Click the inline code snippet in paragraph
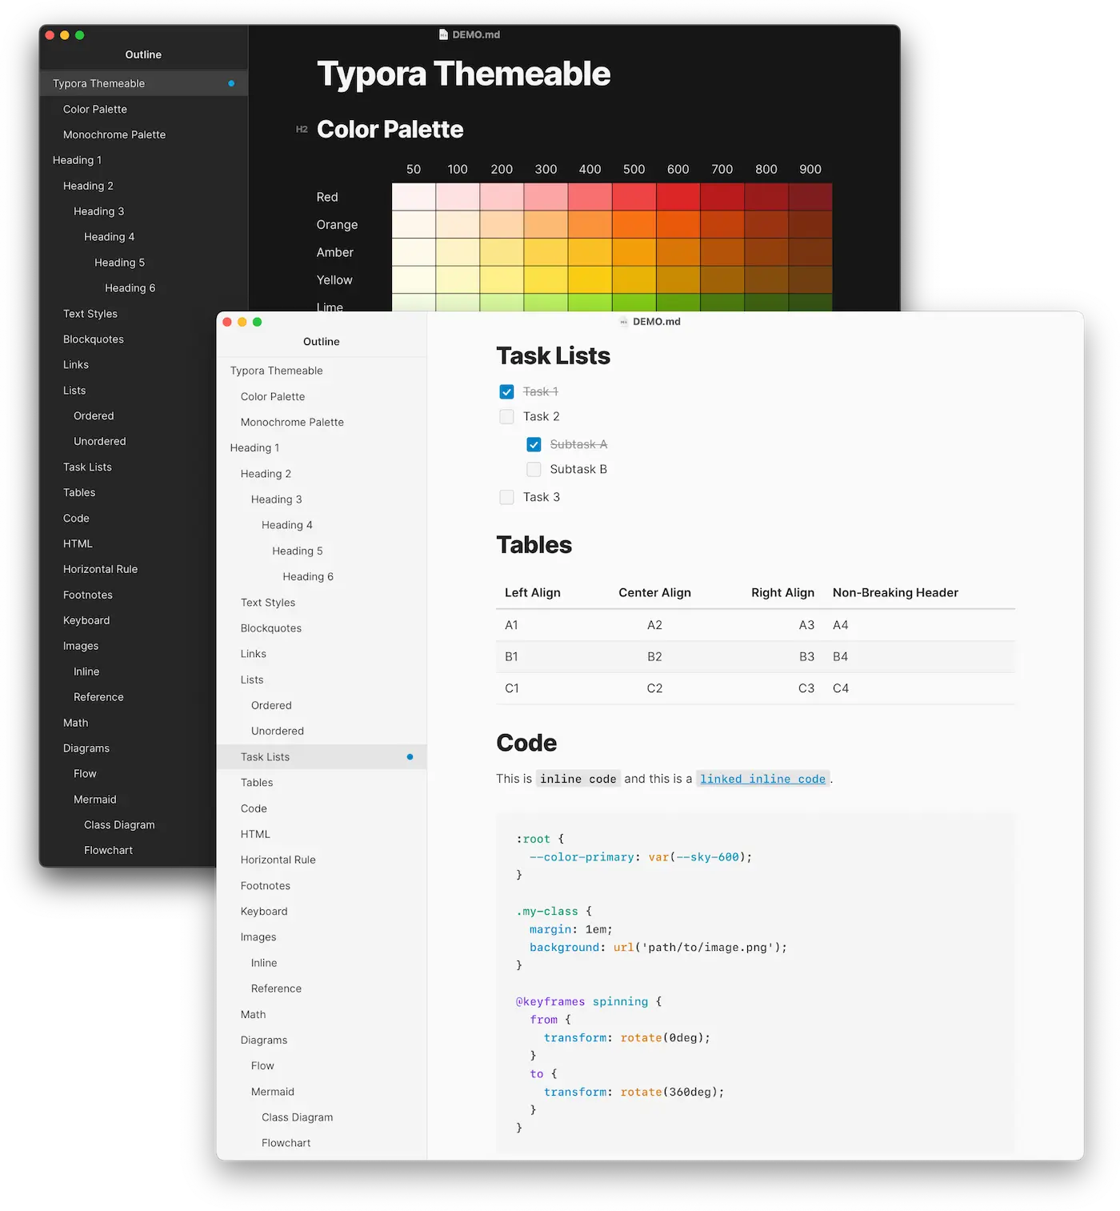1120x1211 pixels. [578, 779]
